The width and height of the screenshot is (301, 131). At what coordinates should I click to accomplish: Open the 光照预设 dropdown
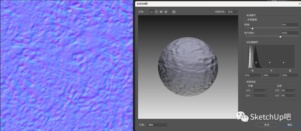point(232,12)
